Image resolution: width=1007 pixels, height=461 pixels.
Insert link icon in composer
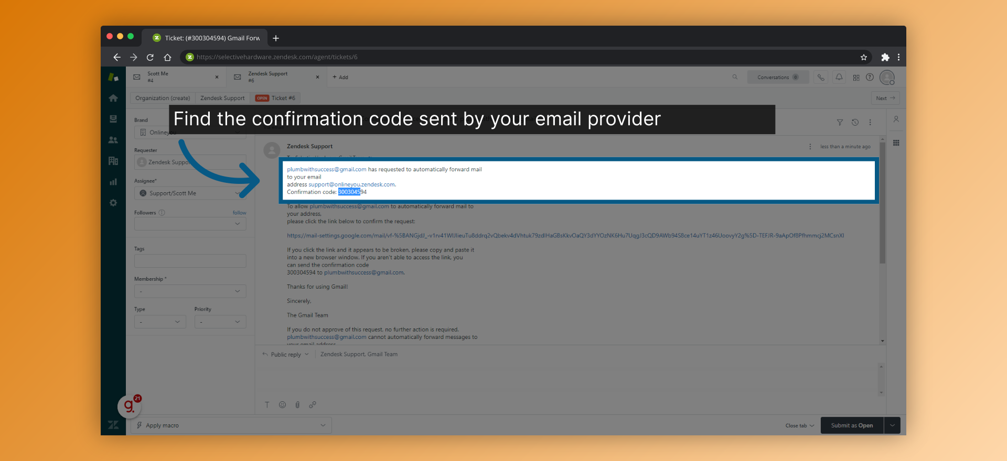point(313,404)
